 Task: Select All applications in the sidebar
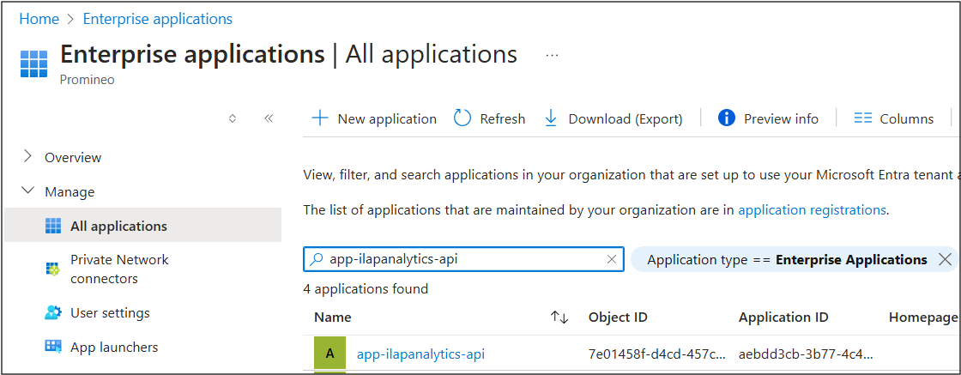(142, 226)
